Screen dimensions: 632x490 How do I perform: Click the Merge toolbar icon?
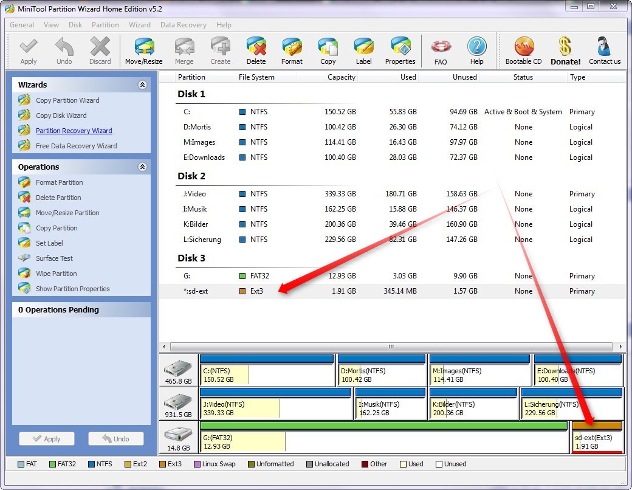[184, 46]
